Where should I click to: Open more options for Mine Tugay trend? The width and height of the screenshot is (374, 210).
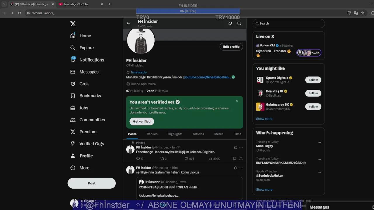pos(319,143)
